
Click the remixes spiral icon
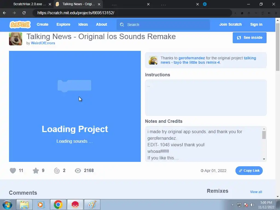(57, 171)
